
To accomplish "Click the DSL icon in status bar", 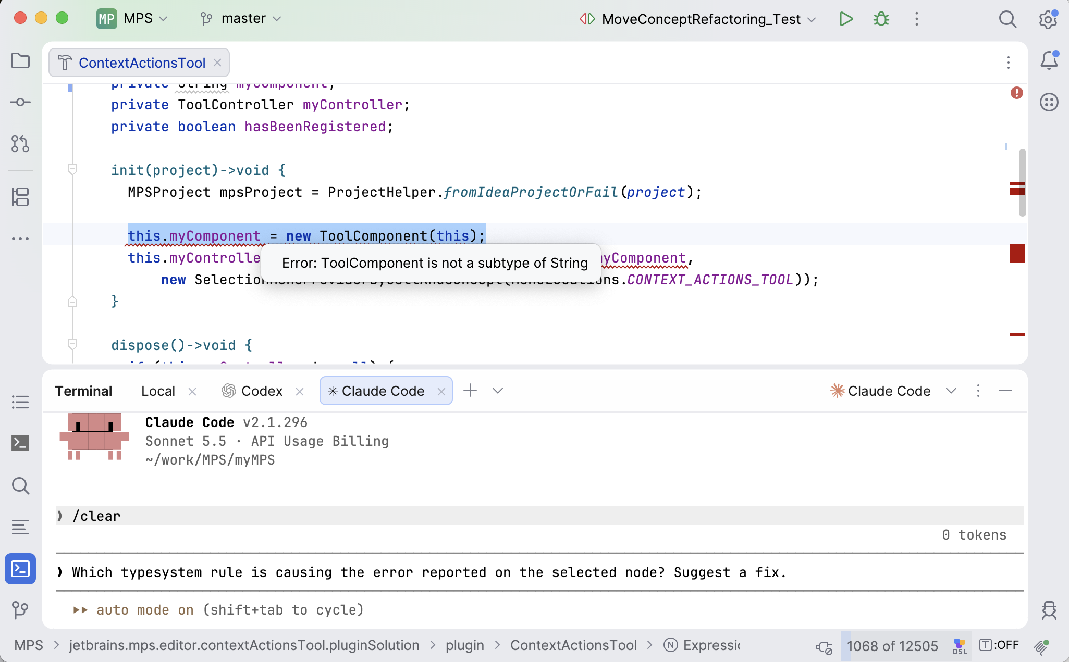I will point(960,646).
